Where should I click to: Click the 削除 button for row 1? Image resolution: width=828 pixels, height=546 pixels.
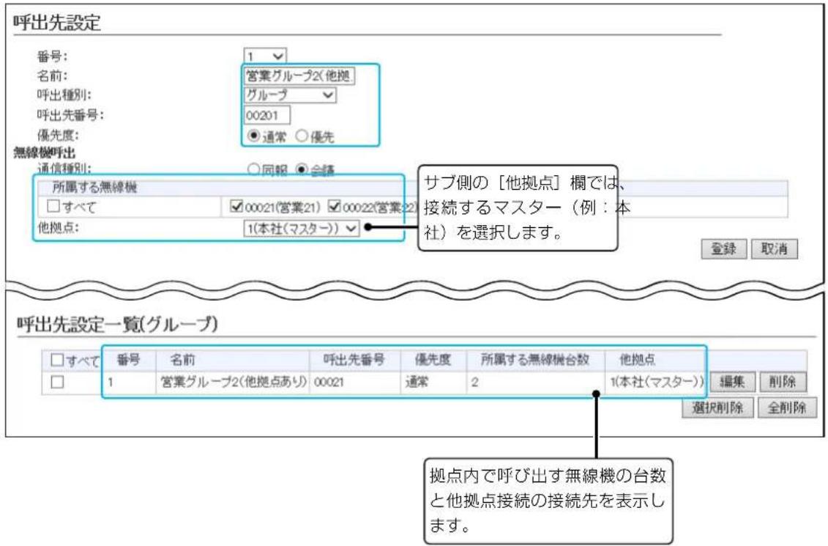click(783, 382)
